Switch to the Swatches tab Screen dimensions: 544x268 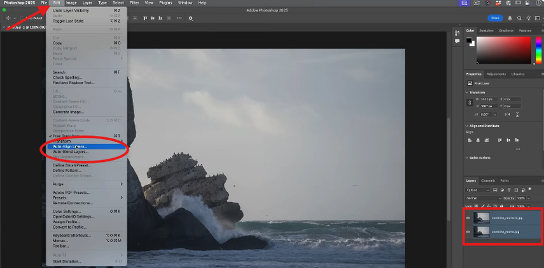(486, 30)
